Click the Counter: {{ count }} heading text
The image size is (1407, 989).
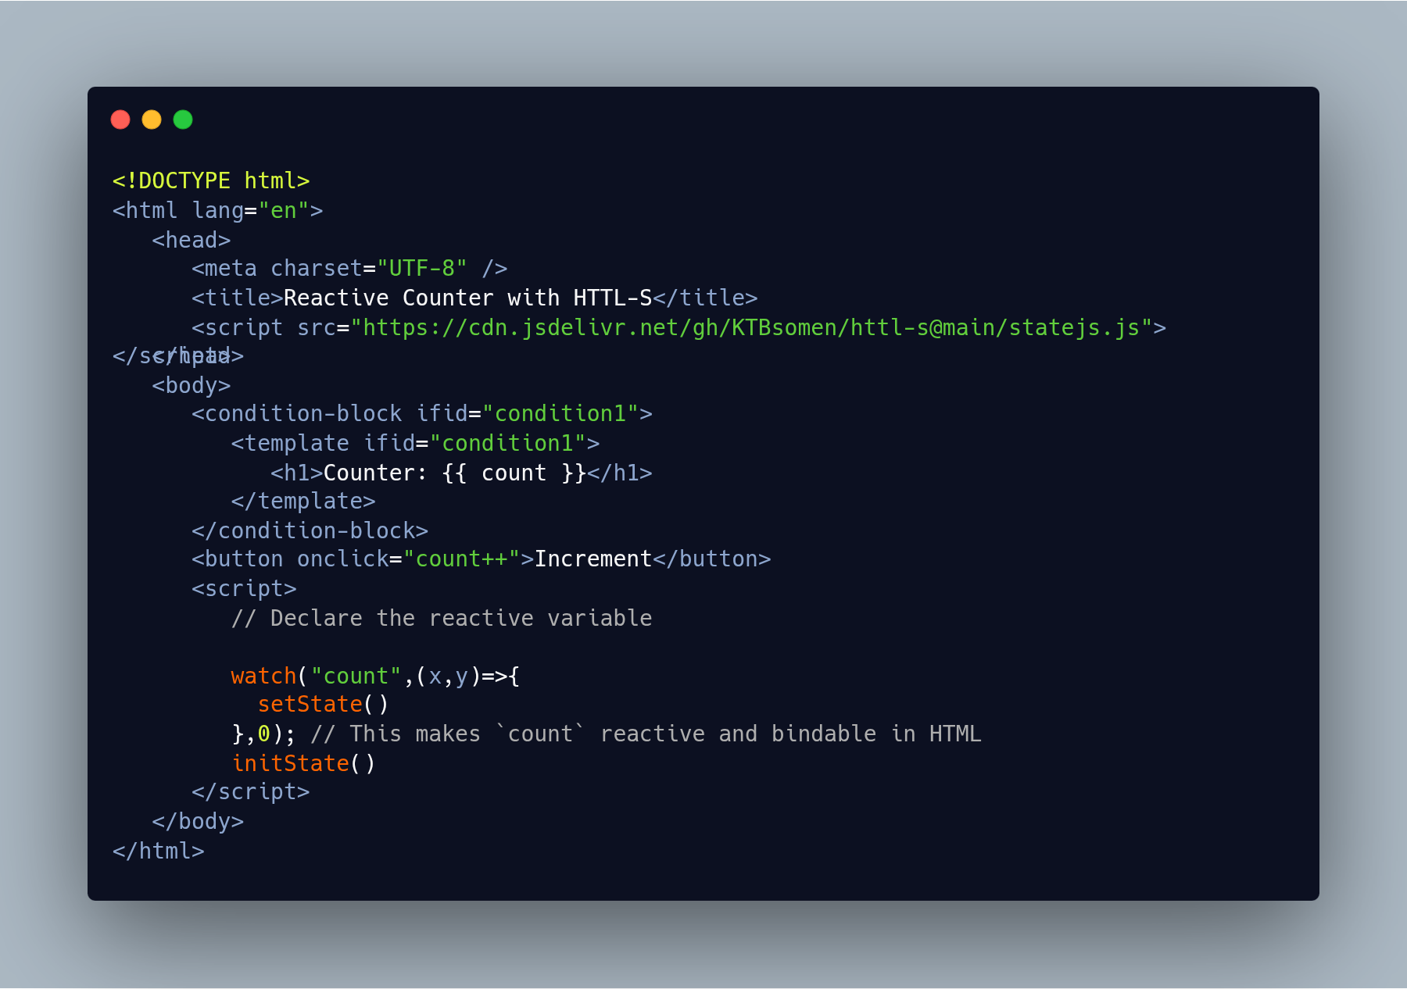coord(455,473)
